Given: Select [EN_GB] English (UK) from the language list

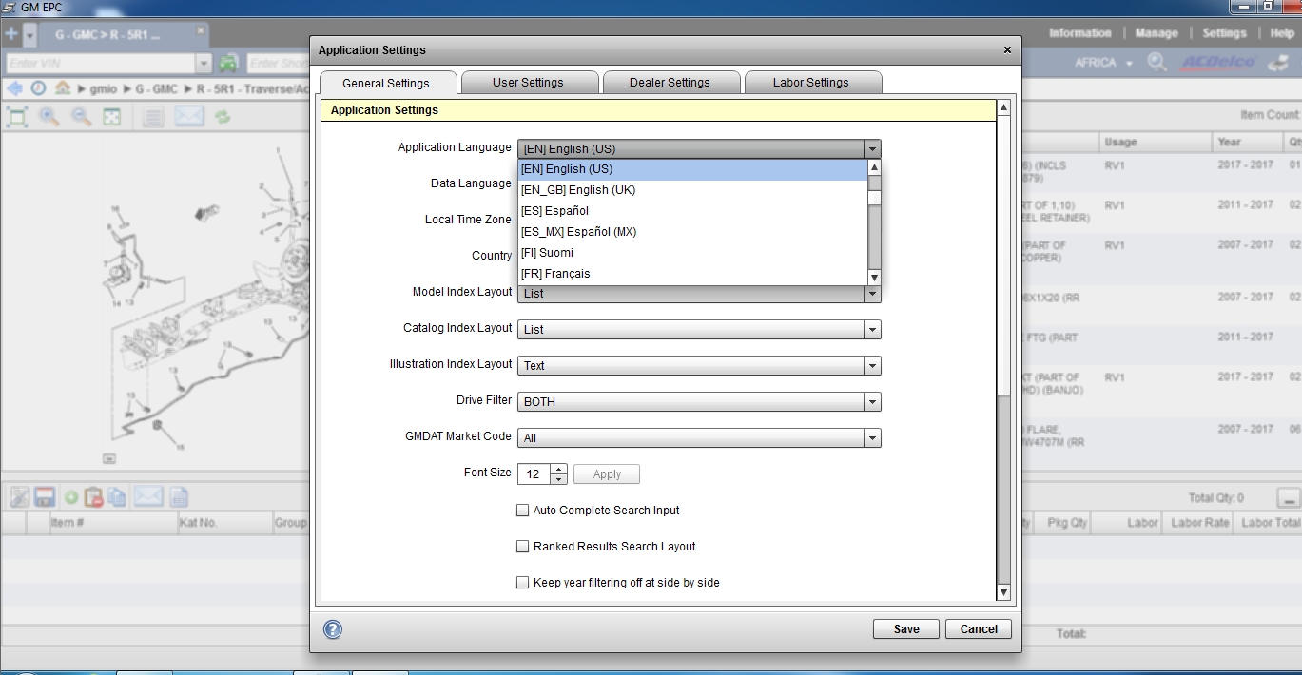Looking at the screenshot, I should (x=692, y=190).
